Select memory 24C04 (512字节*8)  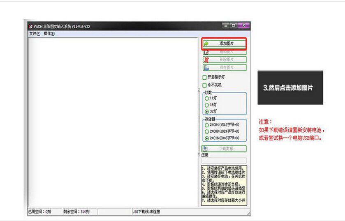tap(206, 125)
